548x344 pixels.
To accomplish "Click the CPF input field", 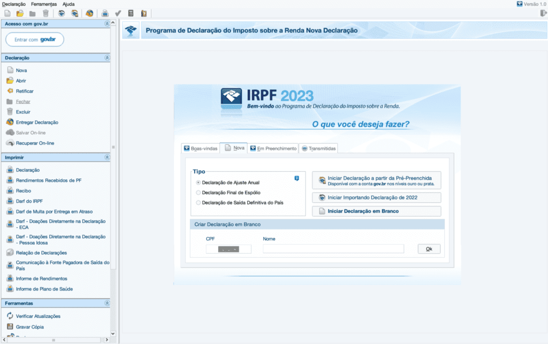I will coord(228,249).
